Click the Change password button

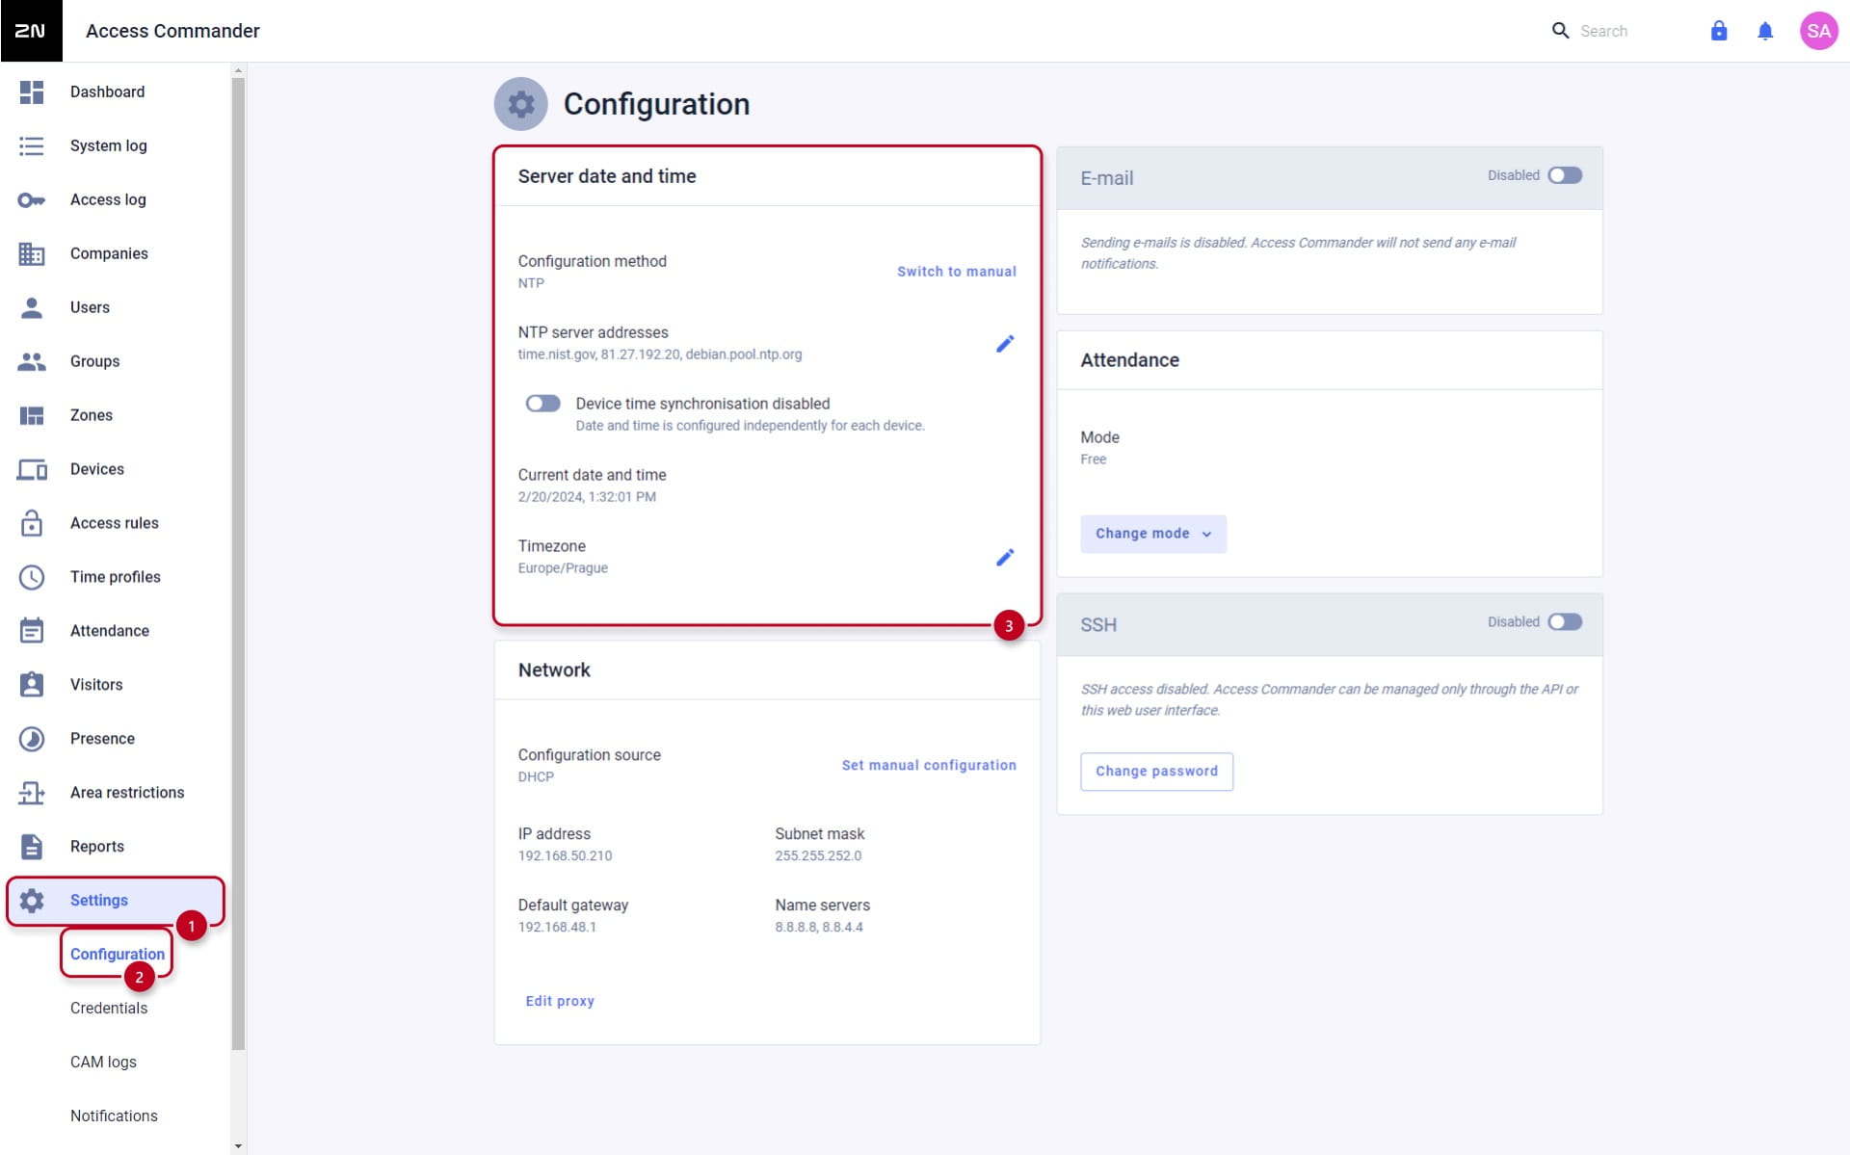click(x=1156, y=772)
